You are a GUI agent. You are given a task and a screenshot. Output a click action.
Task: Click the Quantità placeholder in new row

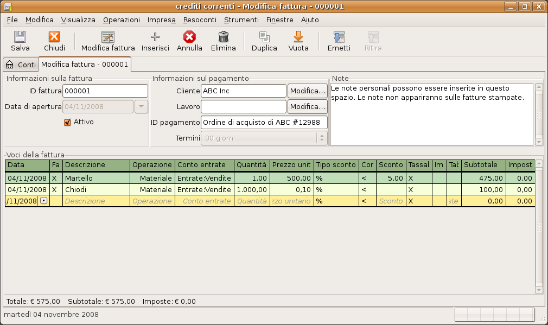point(252,201)
